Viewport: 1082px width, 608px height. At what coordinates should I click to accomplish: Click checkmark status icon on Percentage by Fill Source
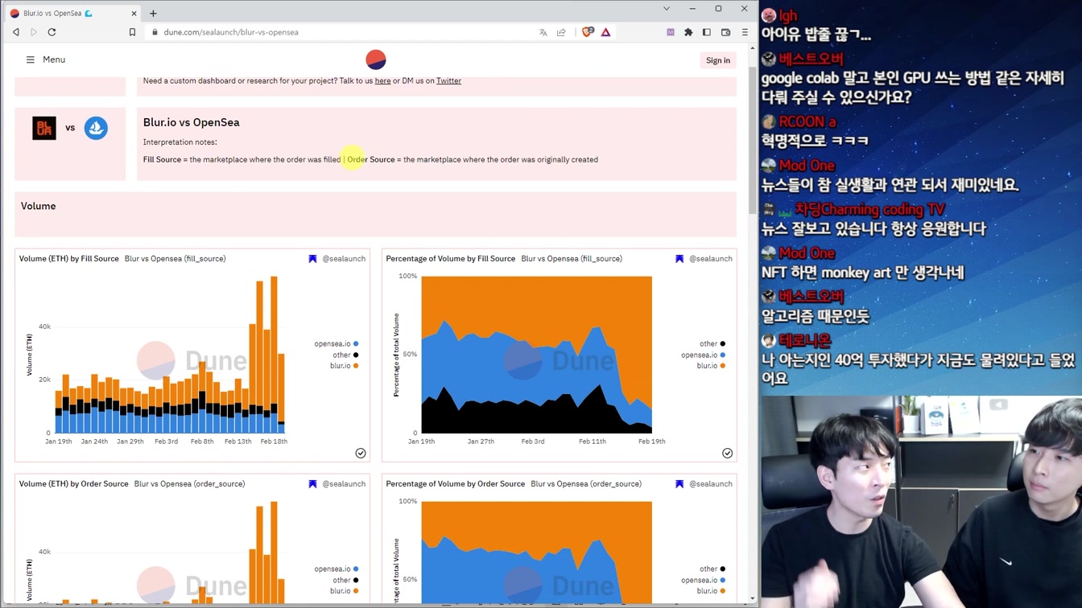point(728,454)
